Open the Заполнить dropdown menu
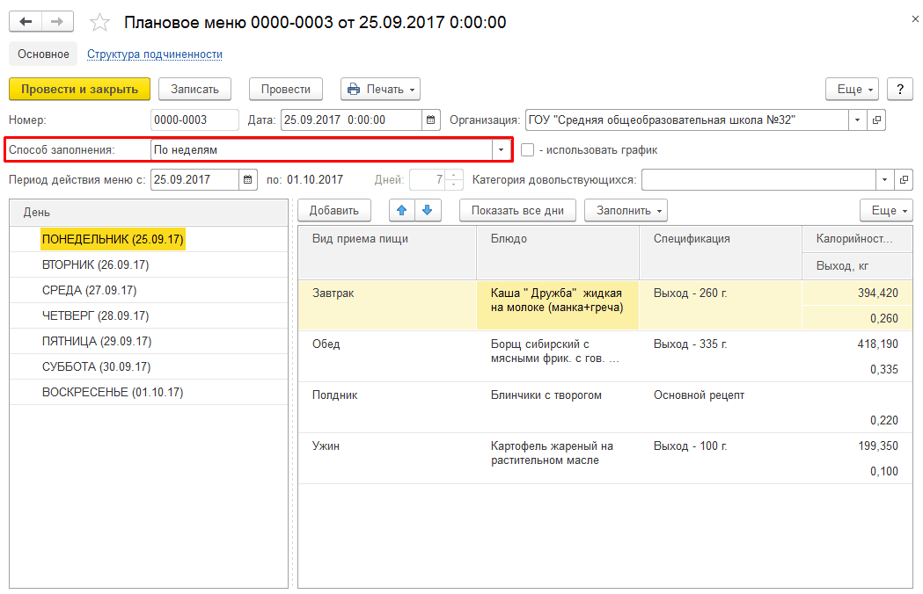This screenshot has width=923, height=594. (x=626, y=211)
